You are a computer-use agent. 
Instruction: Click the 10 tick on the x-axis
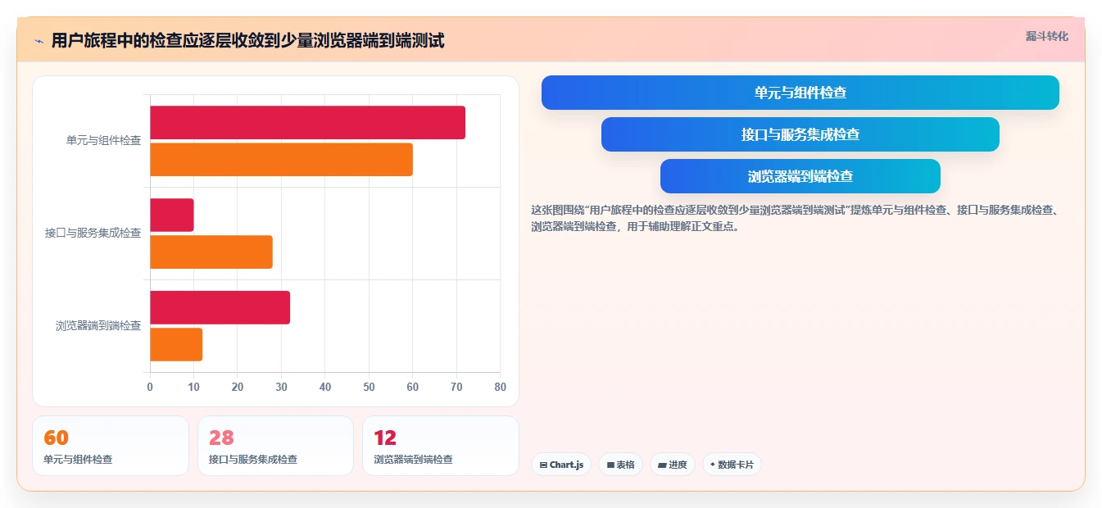pos(193,387)
